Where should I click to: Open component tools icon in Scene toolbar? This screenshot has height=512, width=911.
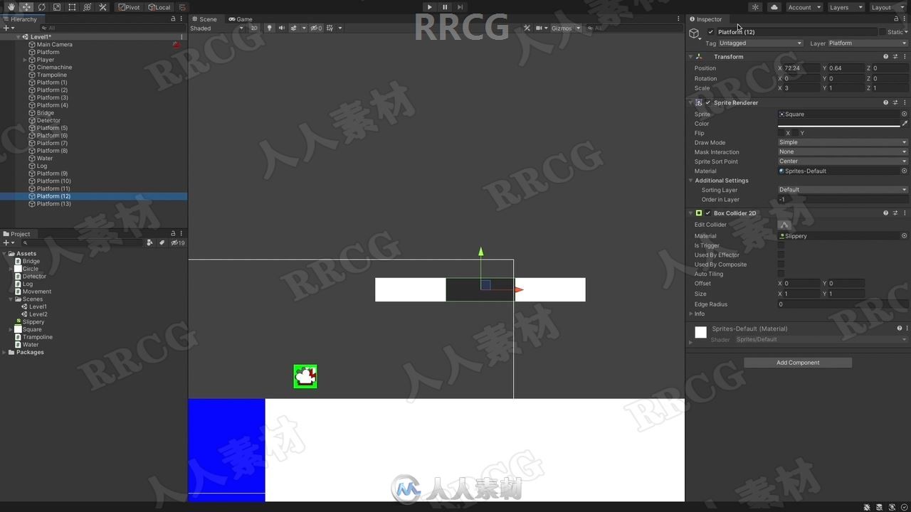click(x=527, y=28)
